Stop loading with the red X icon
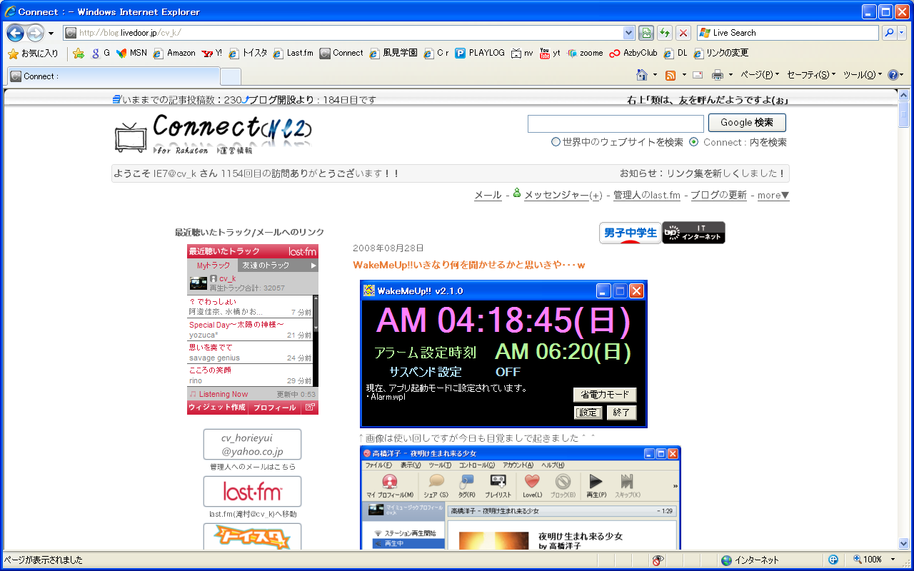The image size is (914, 571). coord(683,33)
